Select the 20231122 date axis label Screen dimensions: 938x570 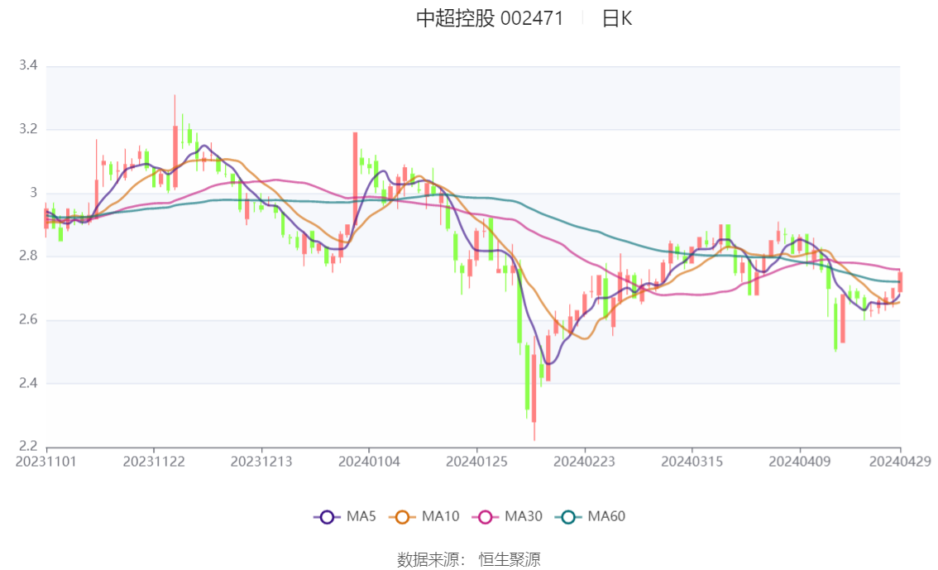[154, 462]
